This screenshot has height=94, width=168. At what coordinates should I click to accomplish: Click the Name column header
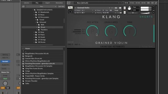click(x=43, y=49)
